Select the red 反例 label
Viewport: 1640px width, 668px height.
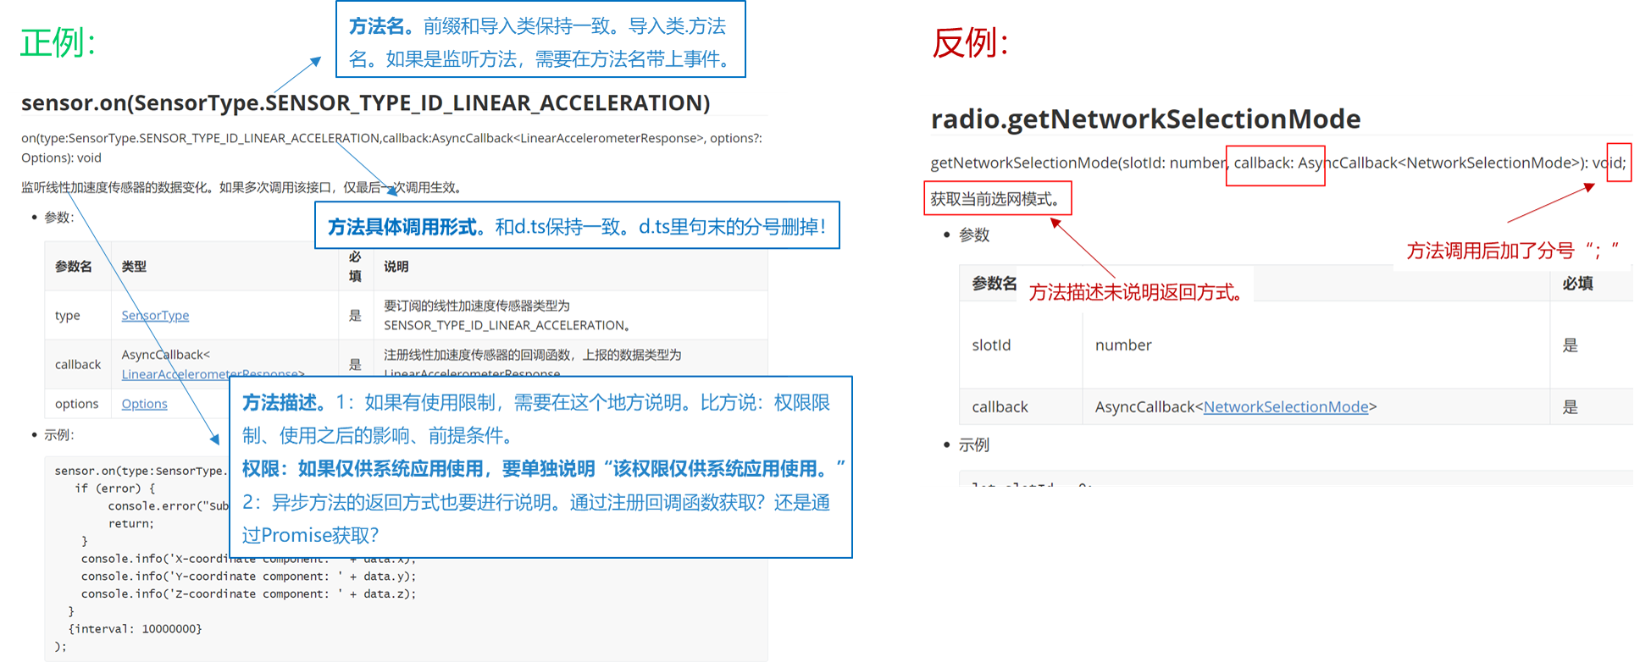click(970, 43)
